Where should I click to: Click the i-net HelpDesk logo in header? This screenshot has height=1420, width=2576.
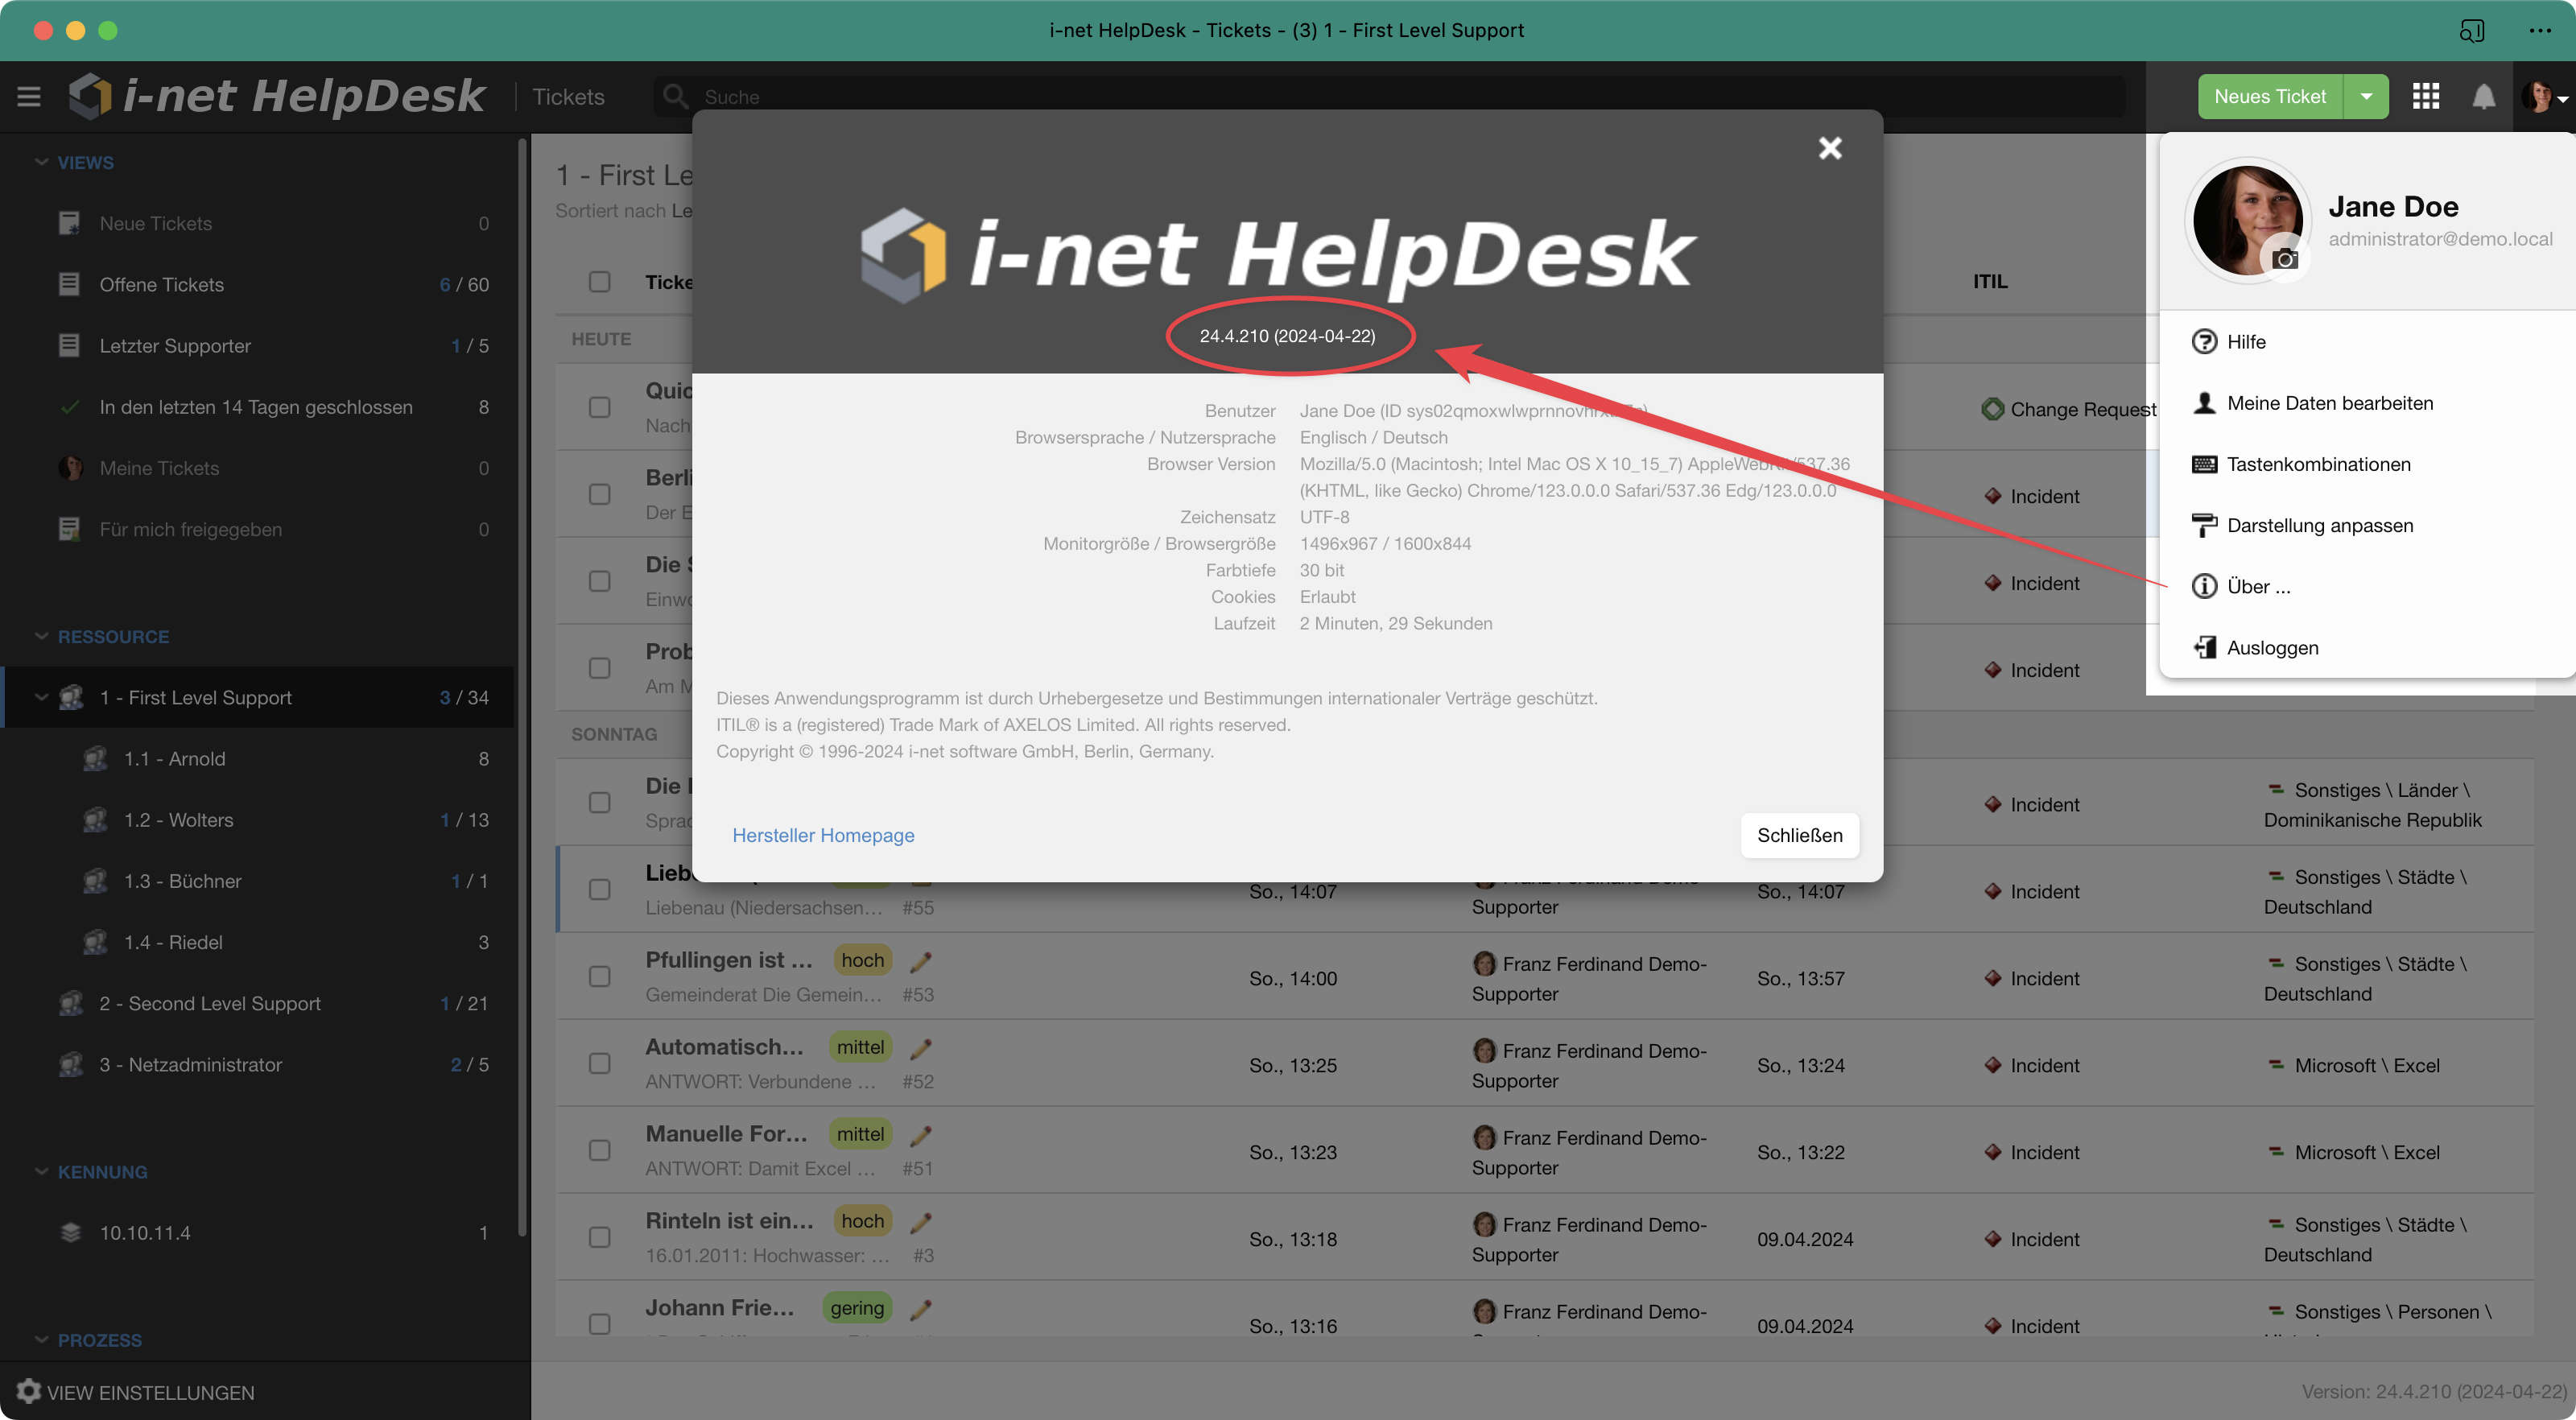pos(276,96)
